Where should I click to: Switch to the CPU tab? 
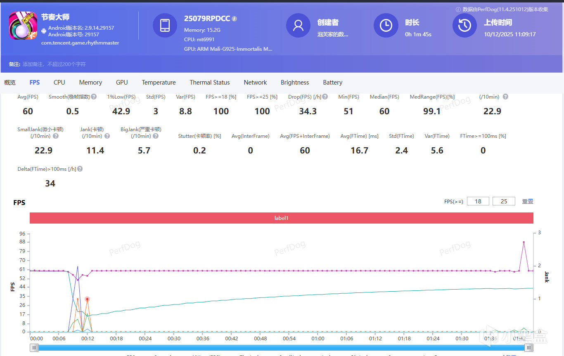coord(59,83)
